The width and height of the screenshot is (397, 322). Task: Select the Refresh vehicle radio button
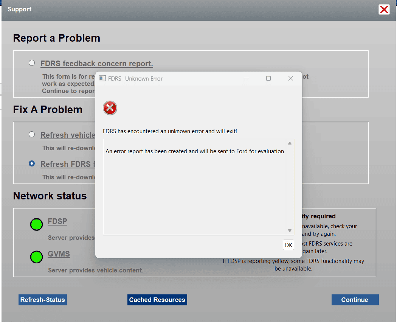tap(32, 134)
